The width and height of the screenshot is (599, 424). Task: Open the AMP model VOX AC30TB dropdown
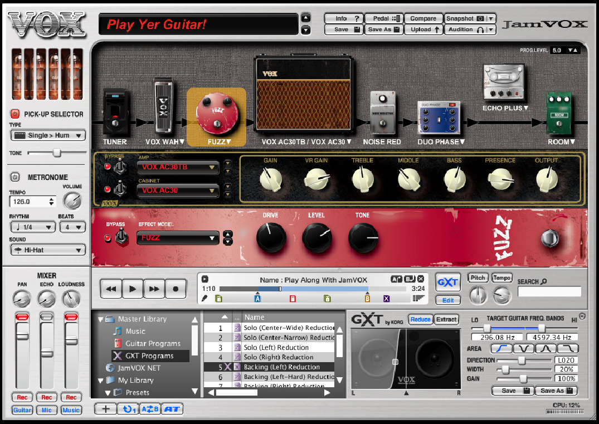pyautogui.click(x=178, y=167)
